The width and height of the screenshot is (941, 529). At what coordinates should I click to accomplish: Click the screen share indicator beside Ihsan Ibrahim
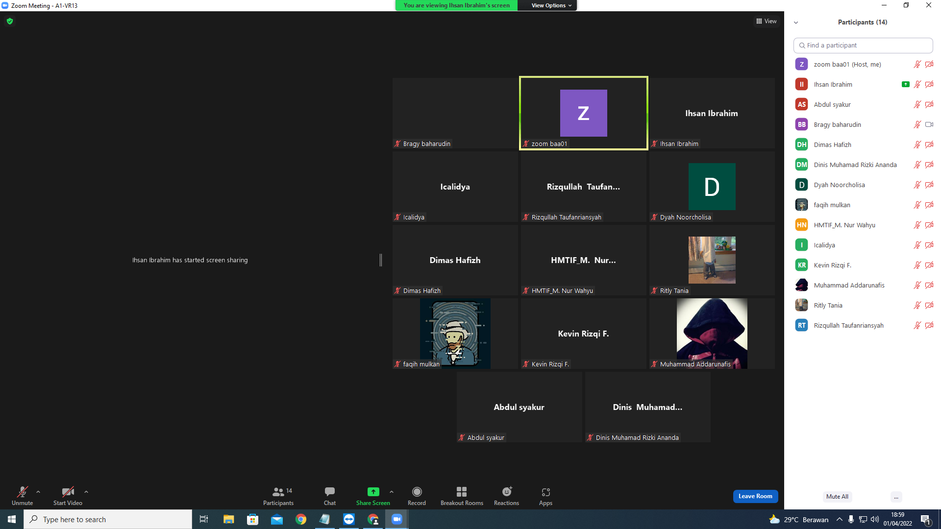pyautogui.click(x=905, y=84)
